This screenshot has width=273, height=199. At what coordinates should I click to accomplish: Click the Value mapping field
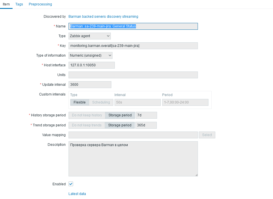coord(133,135)
